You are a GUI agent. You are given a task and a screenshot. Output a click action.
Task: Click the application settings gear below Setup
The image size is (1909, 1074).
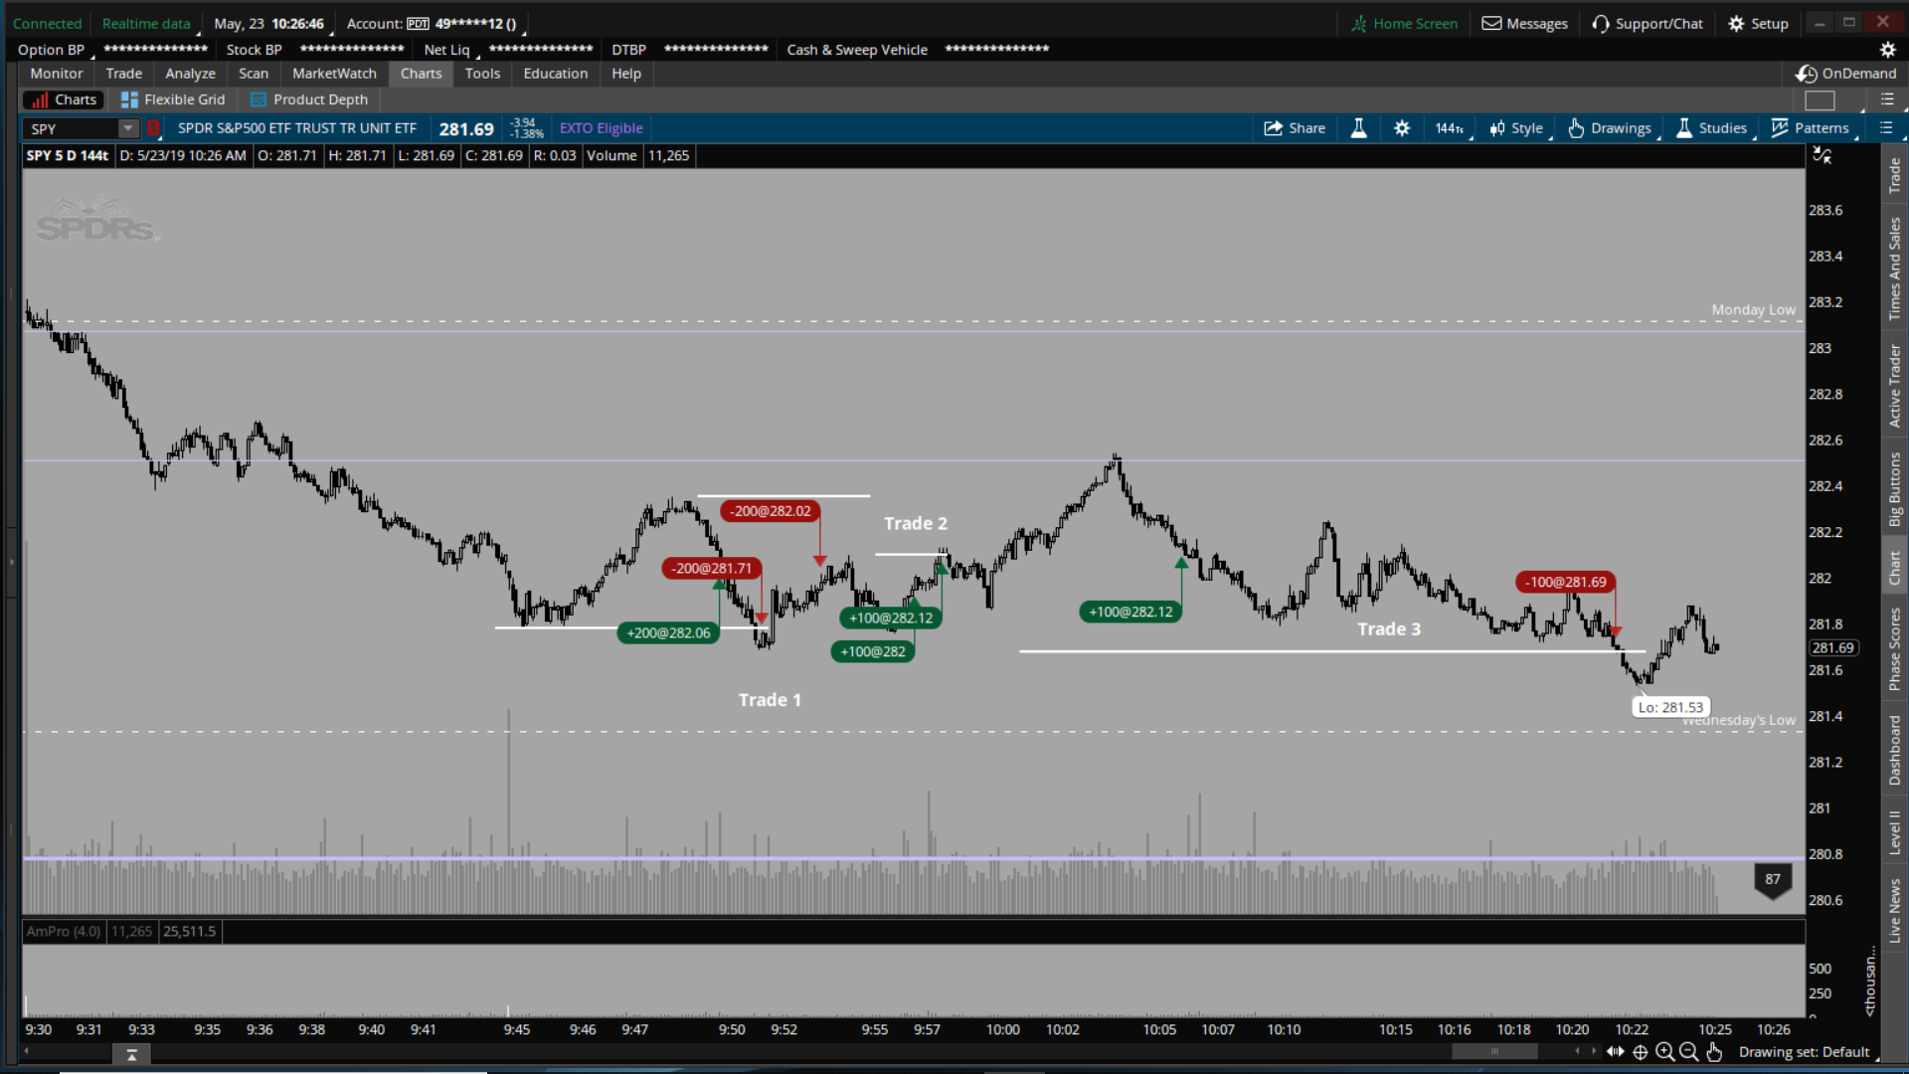click(1887, 50)
